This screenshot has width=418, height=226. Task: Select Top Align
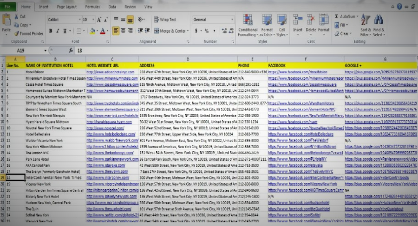coord(116,19)
